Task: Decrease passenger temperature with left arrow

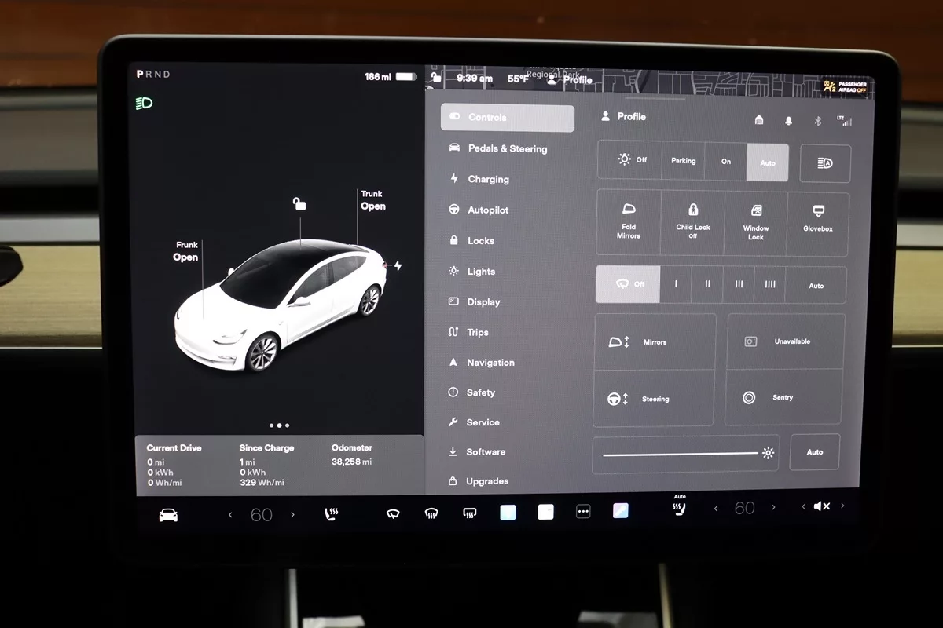Action: (x=715, y=509)
